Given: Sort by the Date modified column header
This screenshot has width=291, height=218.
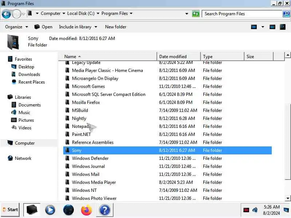Looking at the screenshot, I should click(179, 57).
